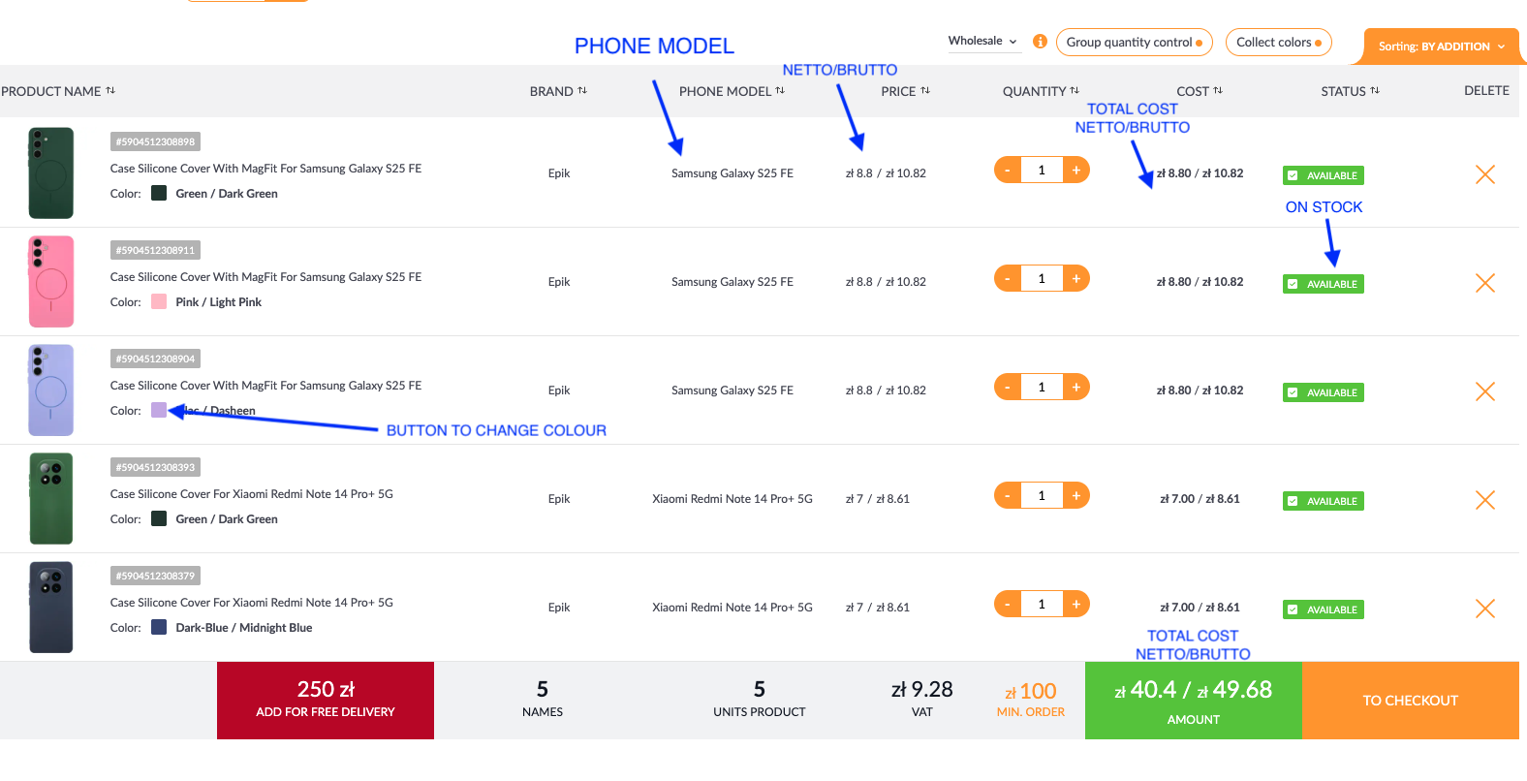Expand the Sorting: By Addition dropdown
Image resolution: width=1527 pixels, height=781 pixels.
(x=1441, y=47)
